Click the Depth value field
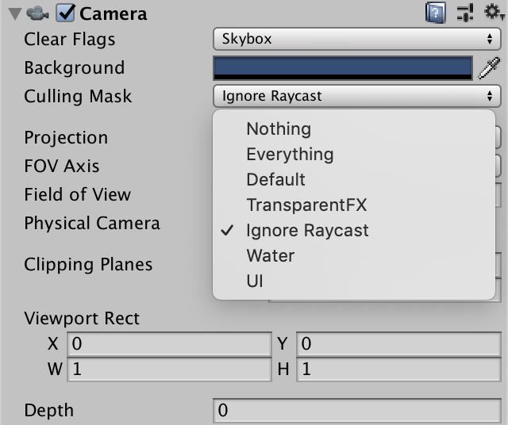Image resolution: width=508 pixels, height=425 pixels. click(356, 410)
